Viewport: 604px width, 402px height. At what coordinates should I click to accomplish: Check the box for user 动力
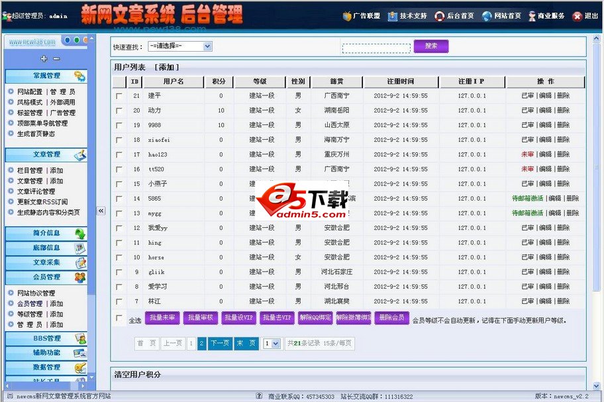tap(119, 111)
